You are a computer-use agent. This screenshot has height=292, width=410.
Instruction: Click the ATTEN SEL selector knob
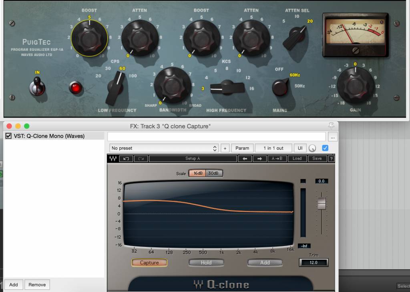[294, 38]
